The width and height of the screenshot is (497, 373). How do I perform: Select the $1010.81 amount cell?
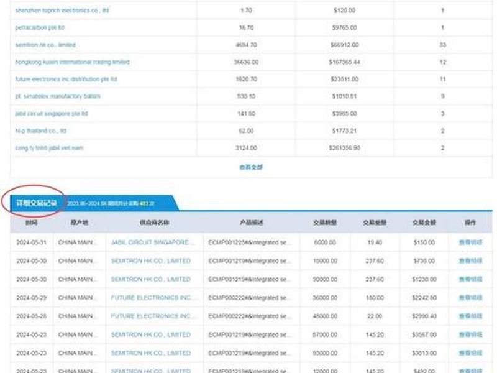click(345, 96)
